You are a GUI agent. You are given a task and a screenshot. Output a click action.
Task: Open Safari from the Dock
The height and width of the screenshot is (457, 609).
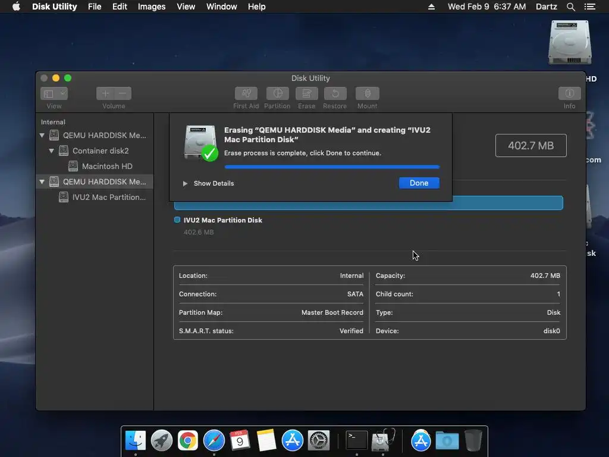[x=214, y=440]
